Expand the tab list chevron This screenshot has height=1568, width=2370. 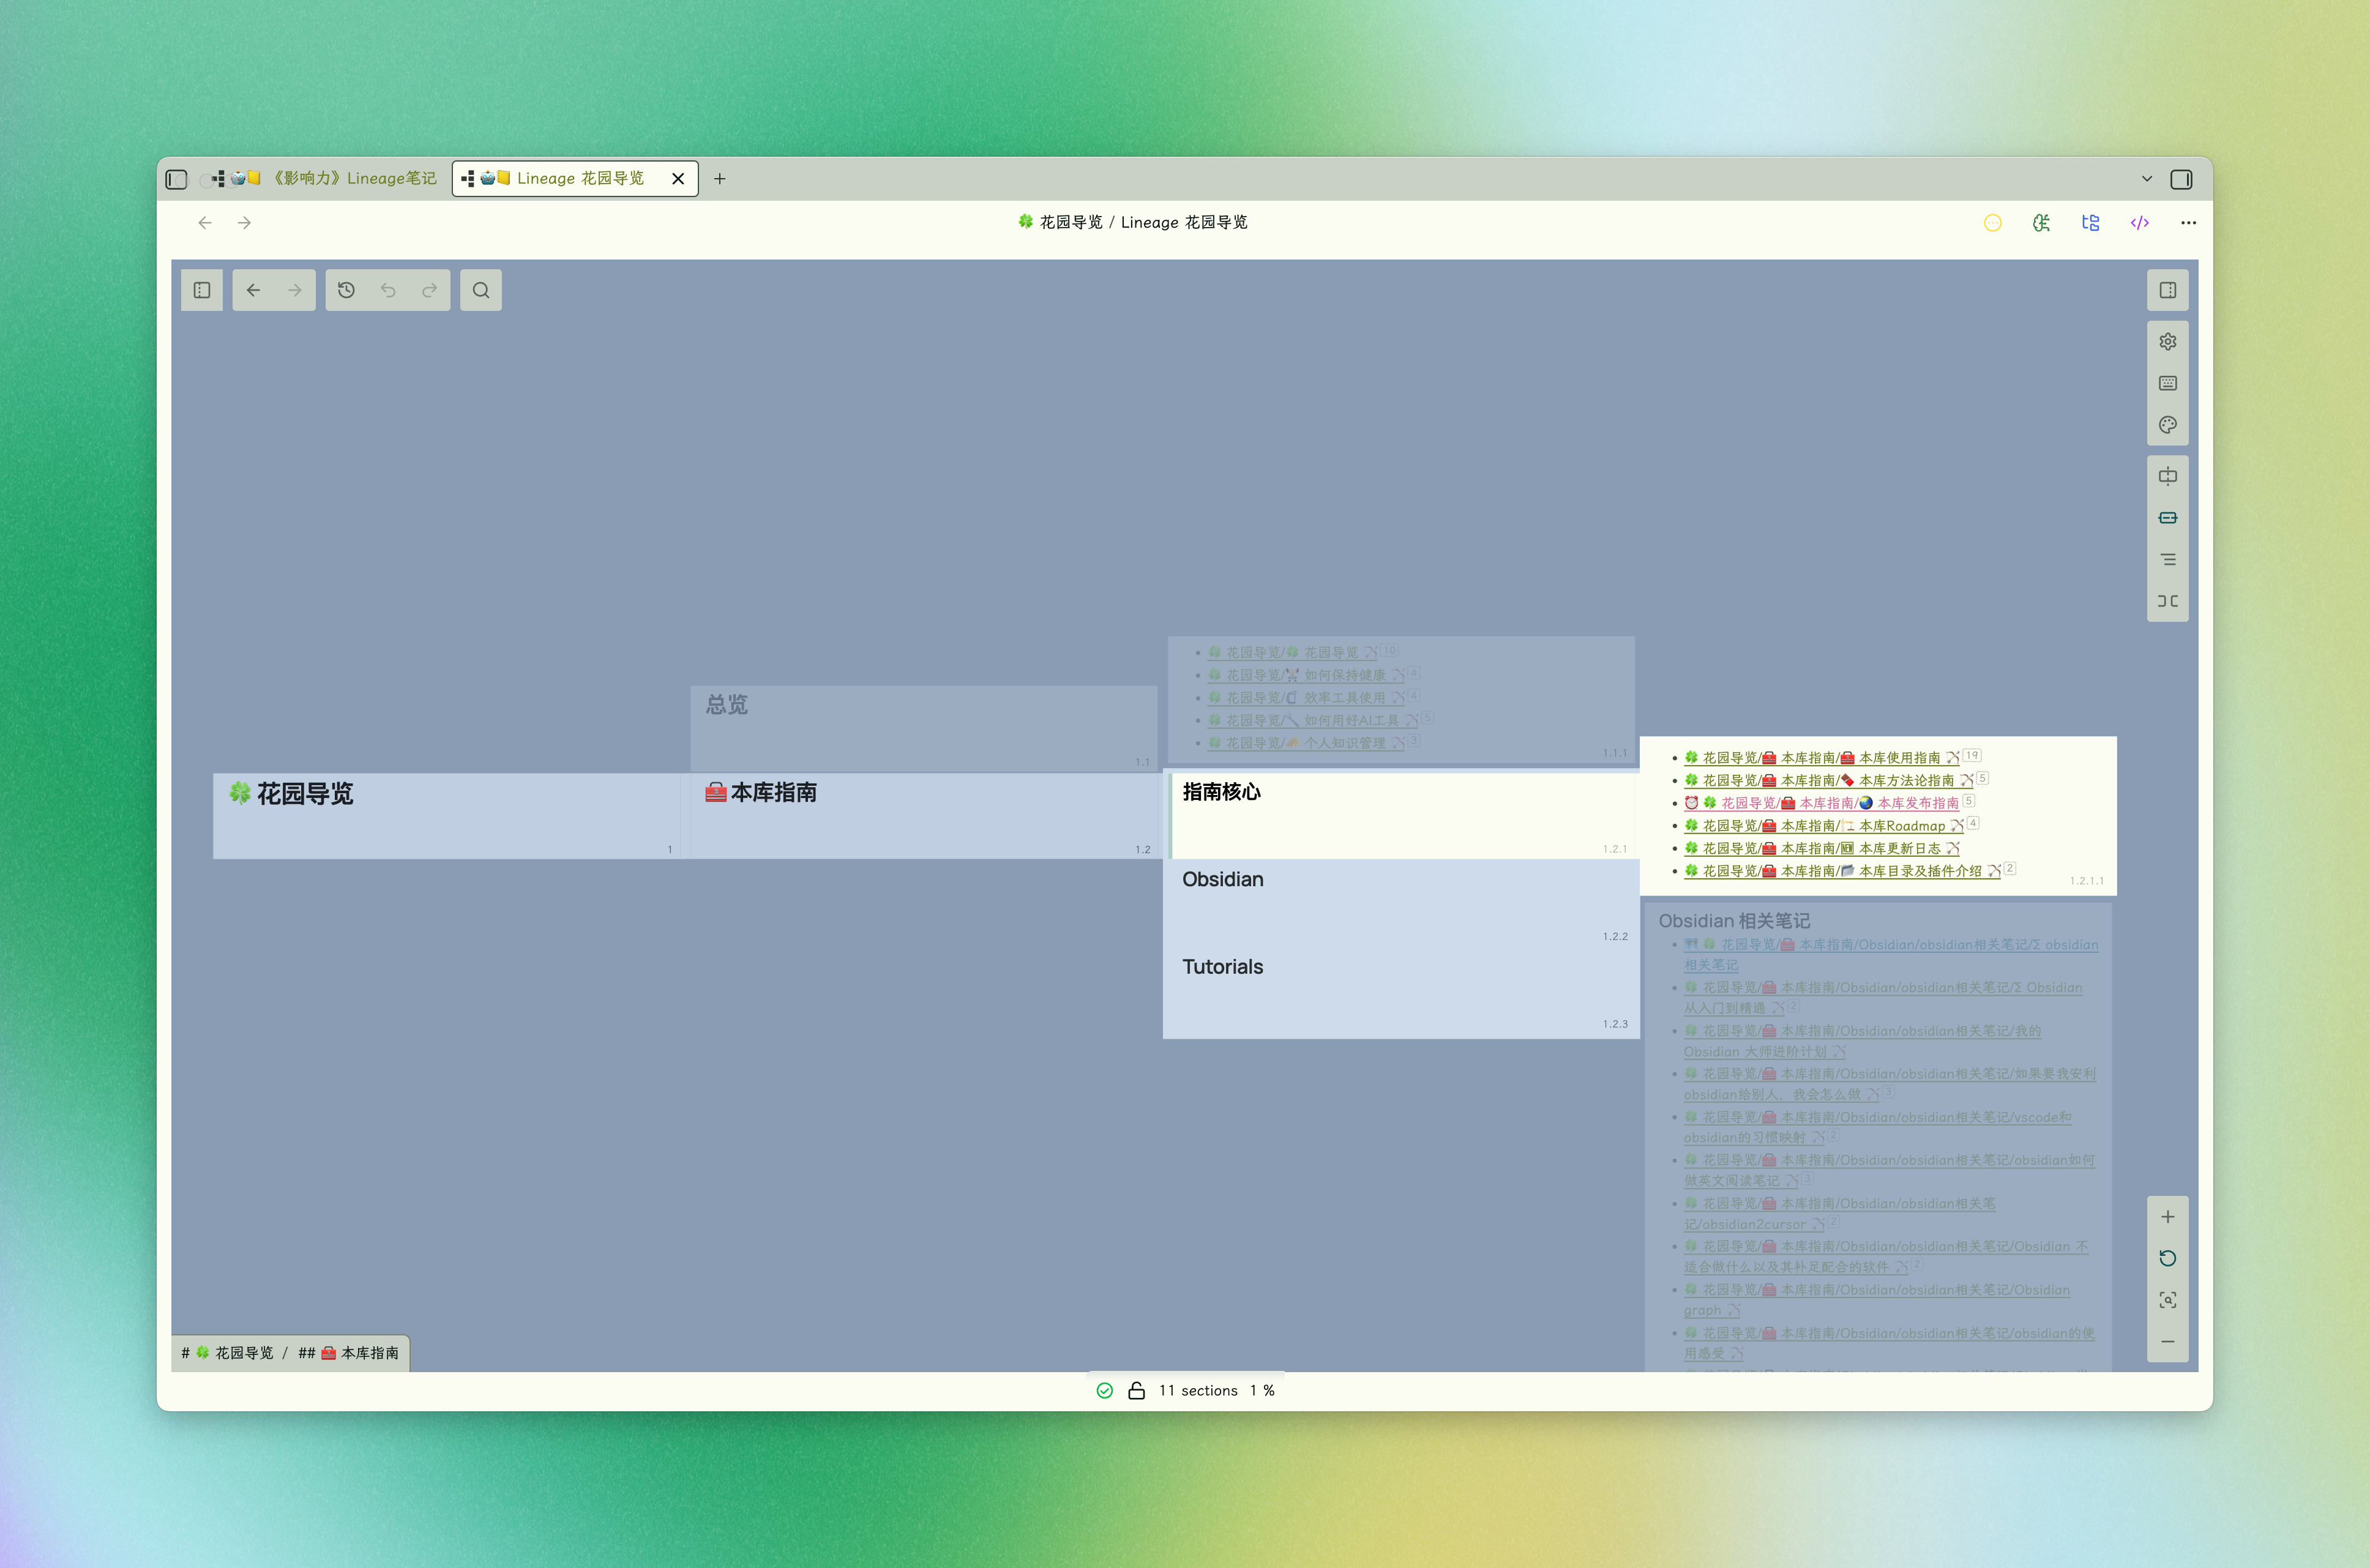[2146, 179]
